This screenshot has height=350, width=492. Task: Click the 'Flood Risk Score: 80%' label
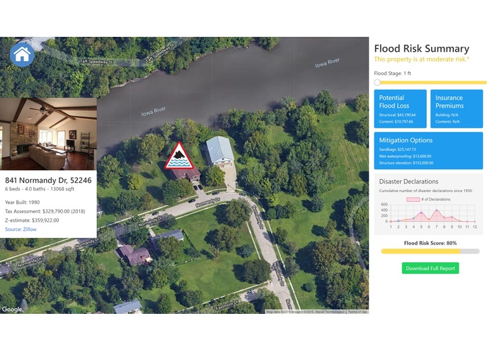(x=430, y=243)
